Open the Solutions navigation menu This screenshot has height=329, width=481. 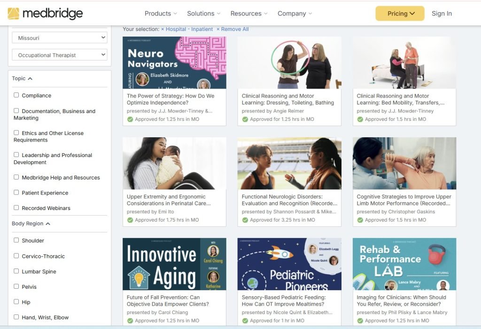(x=204, y=14)
